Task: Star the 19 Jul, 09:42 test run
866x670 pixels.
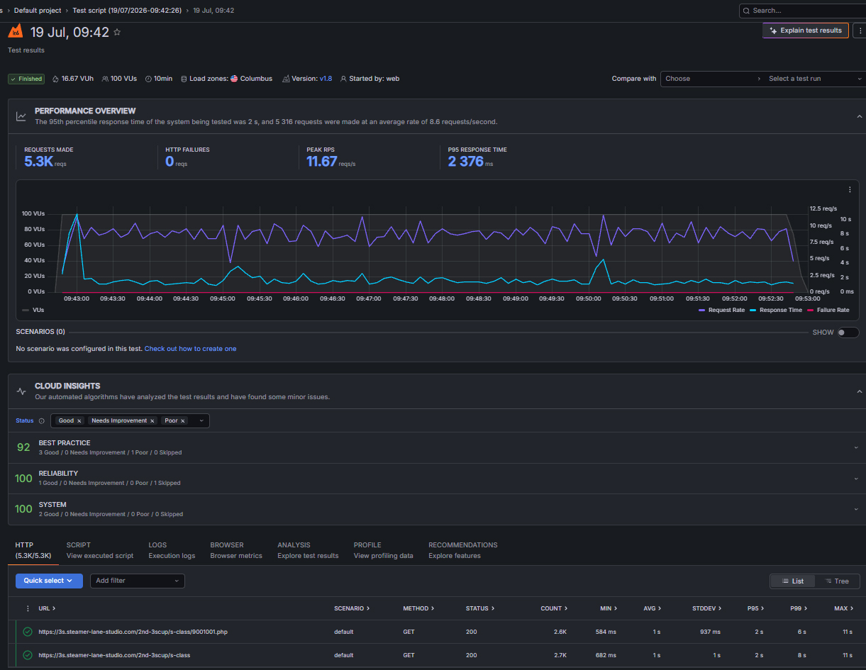Action: click(x=117, y=32)
